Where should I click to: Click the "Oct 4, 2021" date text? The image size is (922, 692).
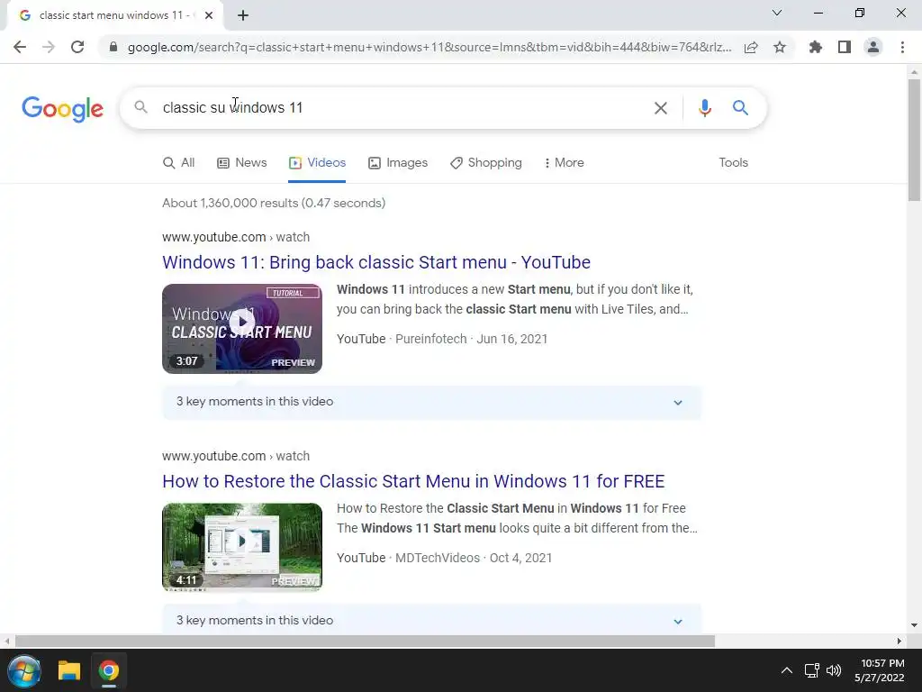(x=521, y=558)
